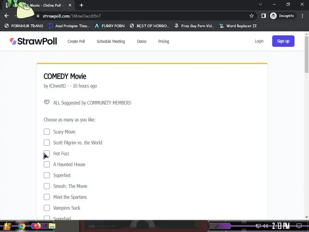Click the Sign up button

coord(283,41)
